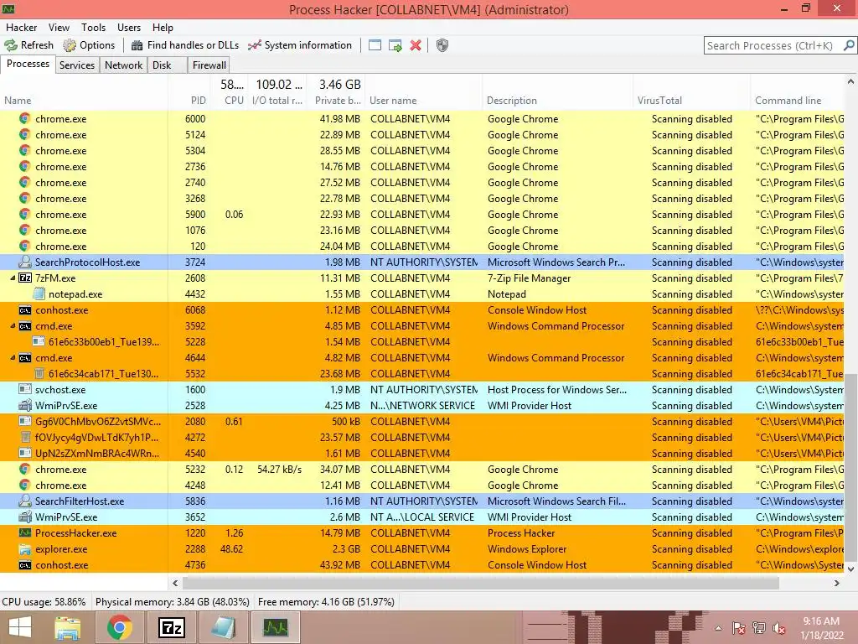This screenshot has width=858, height=644.
Task: Sort by the PID column header
Action: click(x=189, y=101)
